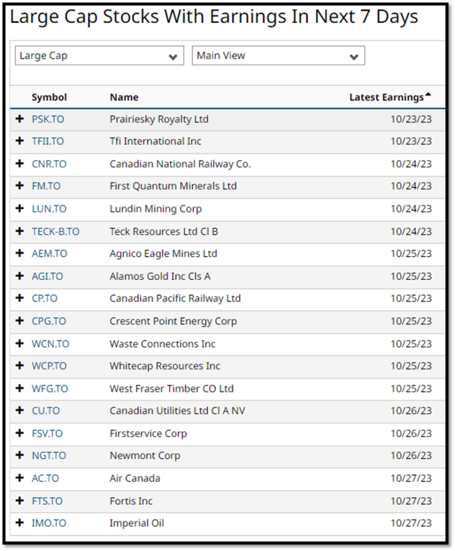
Task: Open the Main View dropdown
Action: pyautogui.click(x=278, y=56)
